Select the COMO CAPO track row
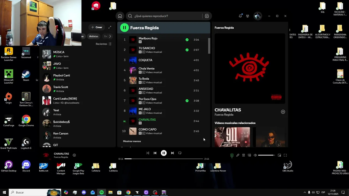 [164, 131]
